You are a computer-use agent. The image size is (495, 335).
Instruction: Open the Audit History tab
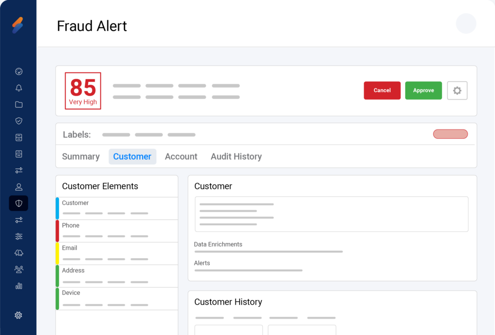point(236,157)
